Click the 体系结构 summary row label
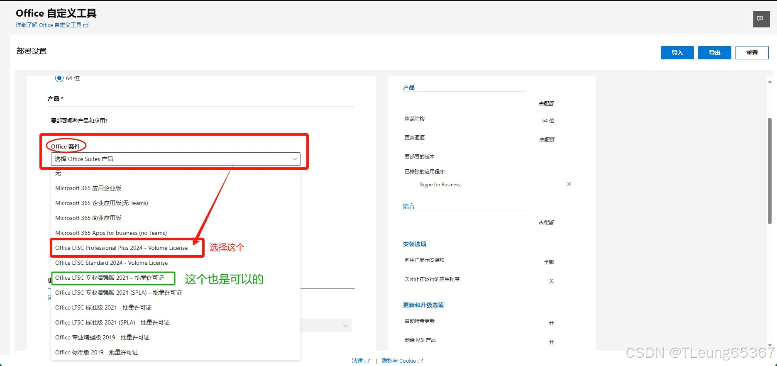Viewport: 777px width, 366px height. pyautogui.click(x=415, y=119)
